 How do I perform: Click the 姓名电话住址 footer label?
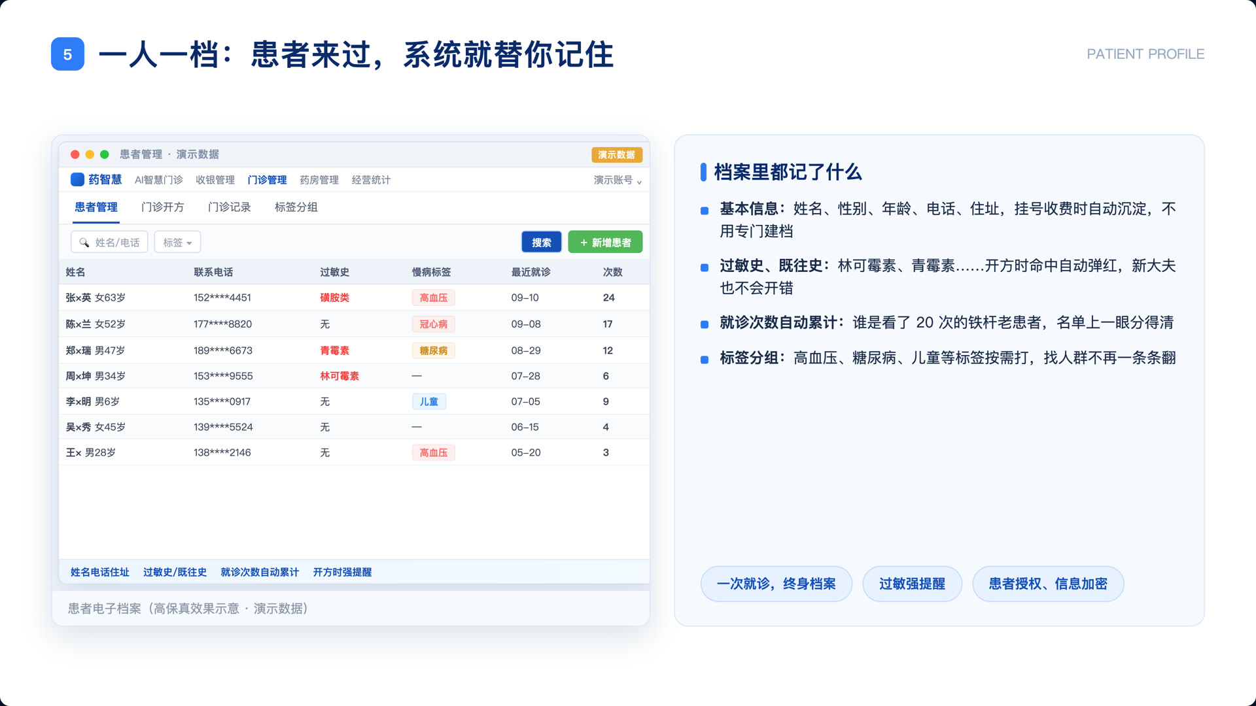[x=100, y=572]
